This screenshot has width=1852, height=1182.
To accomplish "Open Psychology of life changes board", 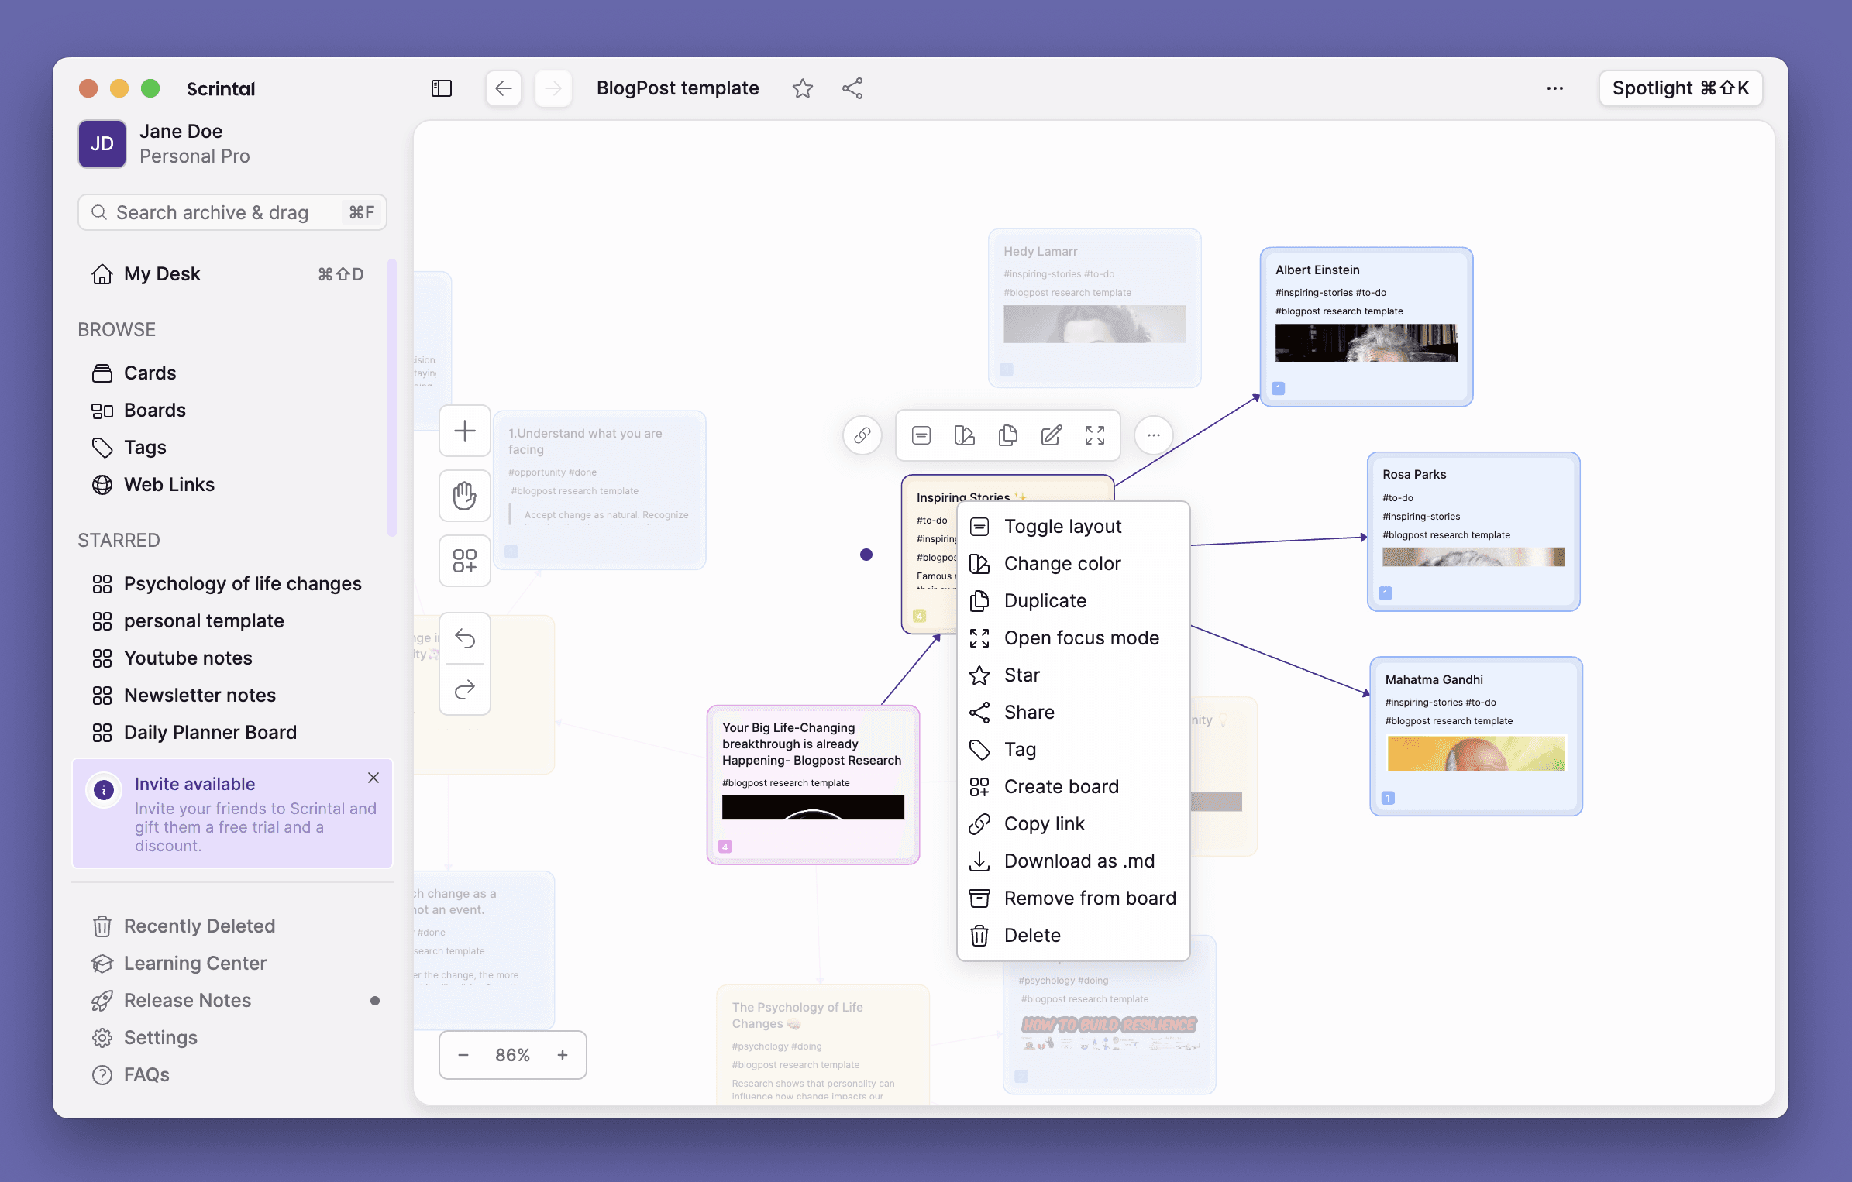I will [242, 583].
